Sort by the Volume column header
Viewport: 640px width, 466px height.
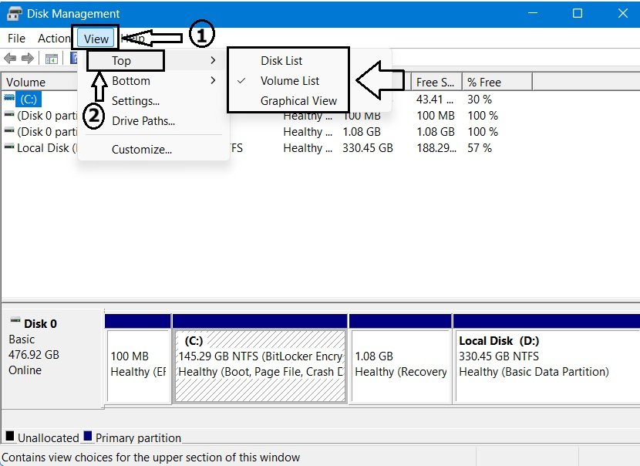[39, 82]
